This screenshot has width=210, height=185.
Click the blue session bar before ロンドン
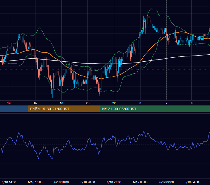(x=14, y=109)
